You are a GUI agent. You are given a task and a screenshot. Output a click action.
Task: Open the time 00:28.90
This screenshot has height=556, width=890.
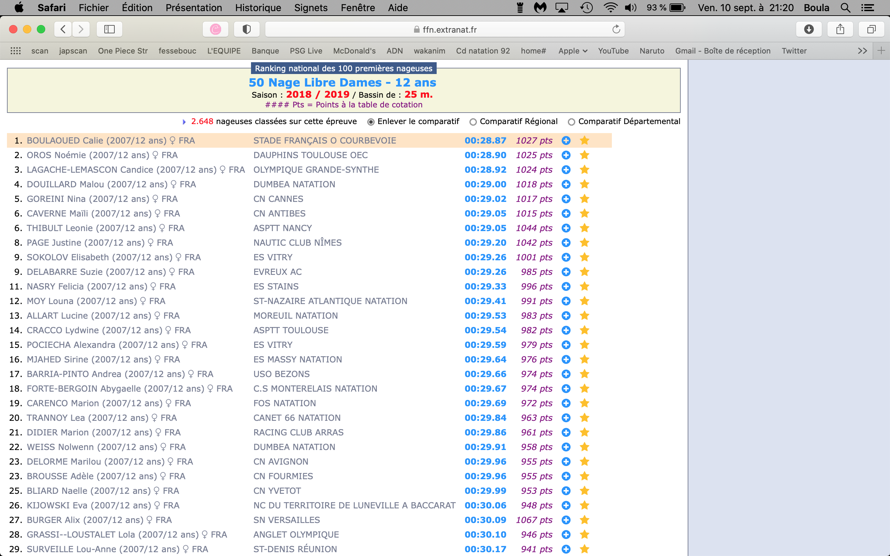click(485, 155)
